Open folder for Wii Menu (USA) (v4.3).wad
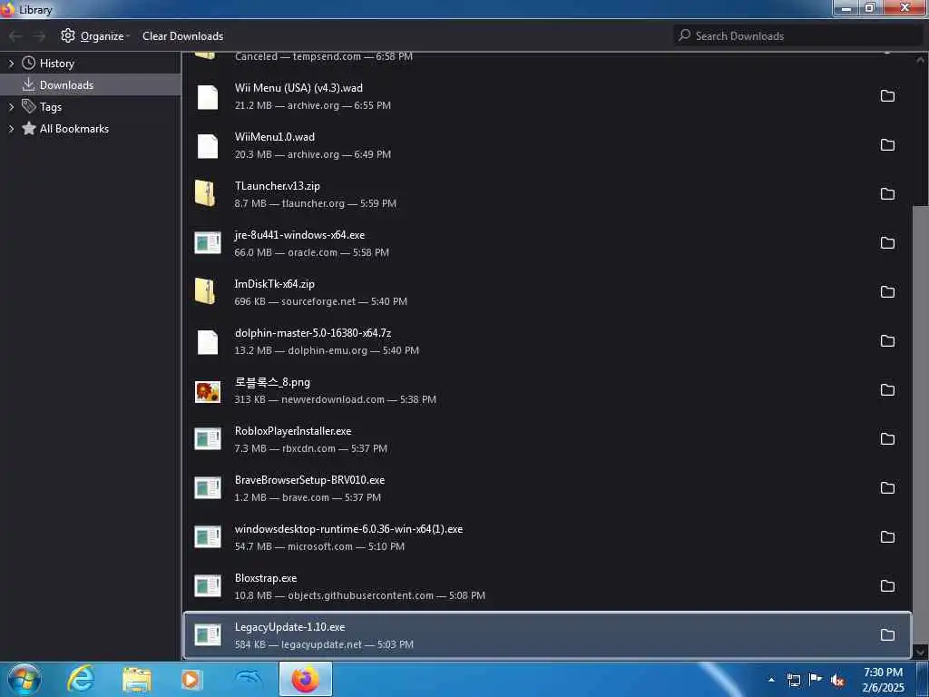929x697 pixels. 887,96
